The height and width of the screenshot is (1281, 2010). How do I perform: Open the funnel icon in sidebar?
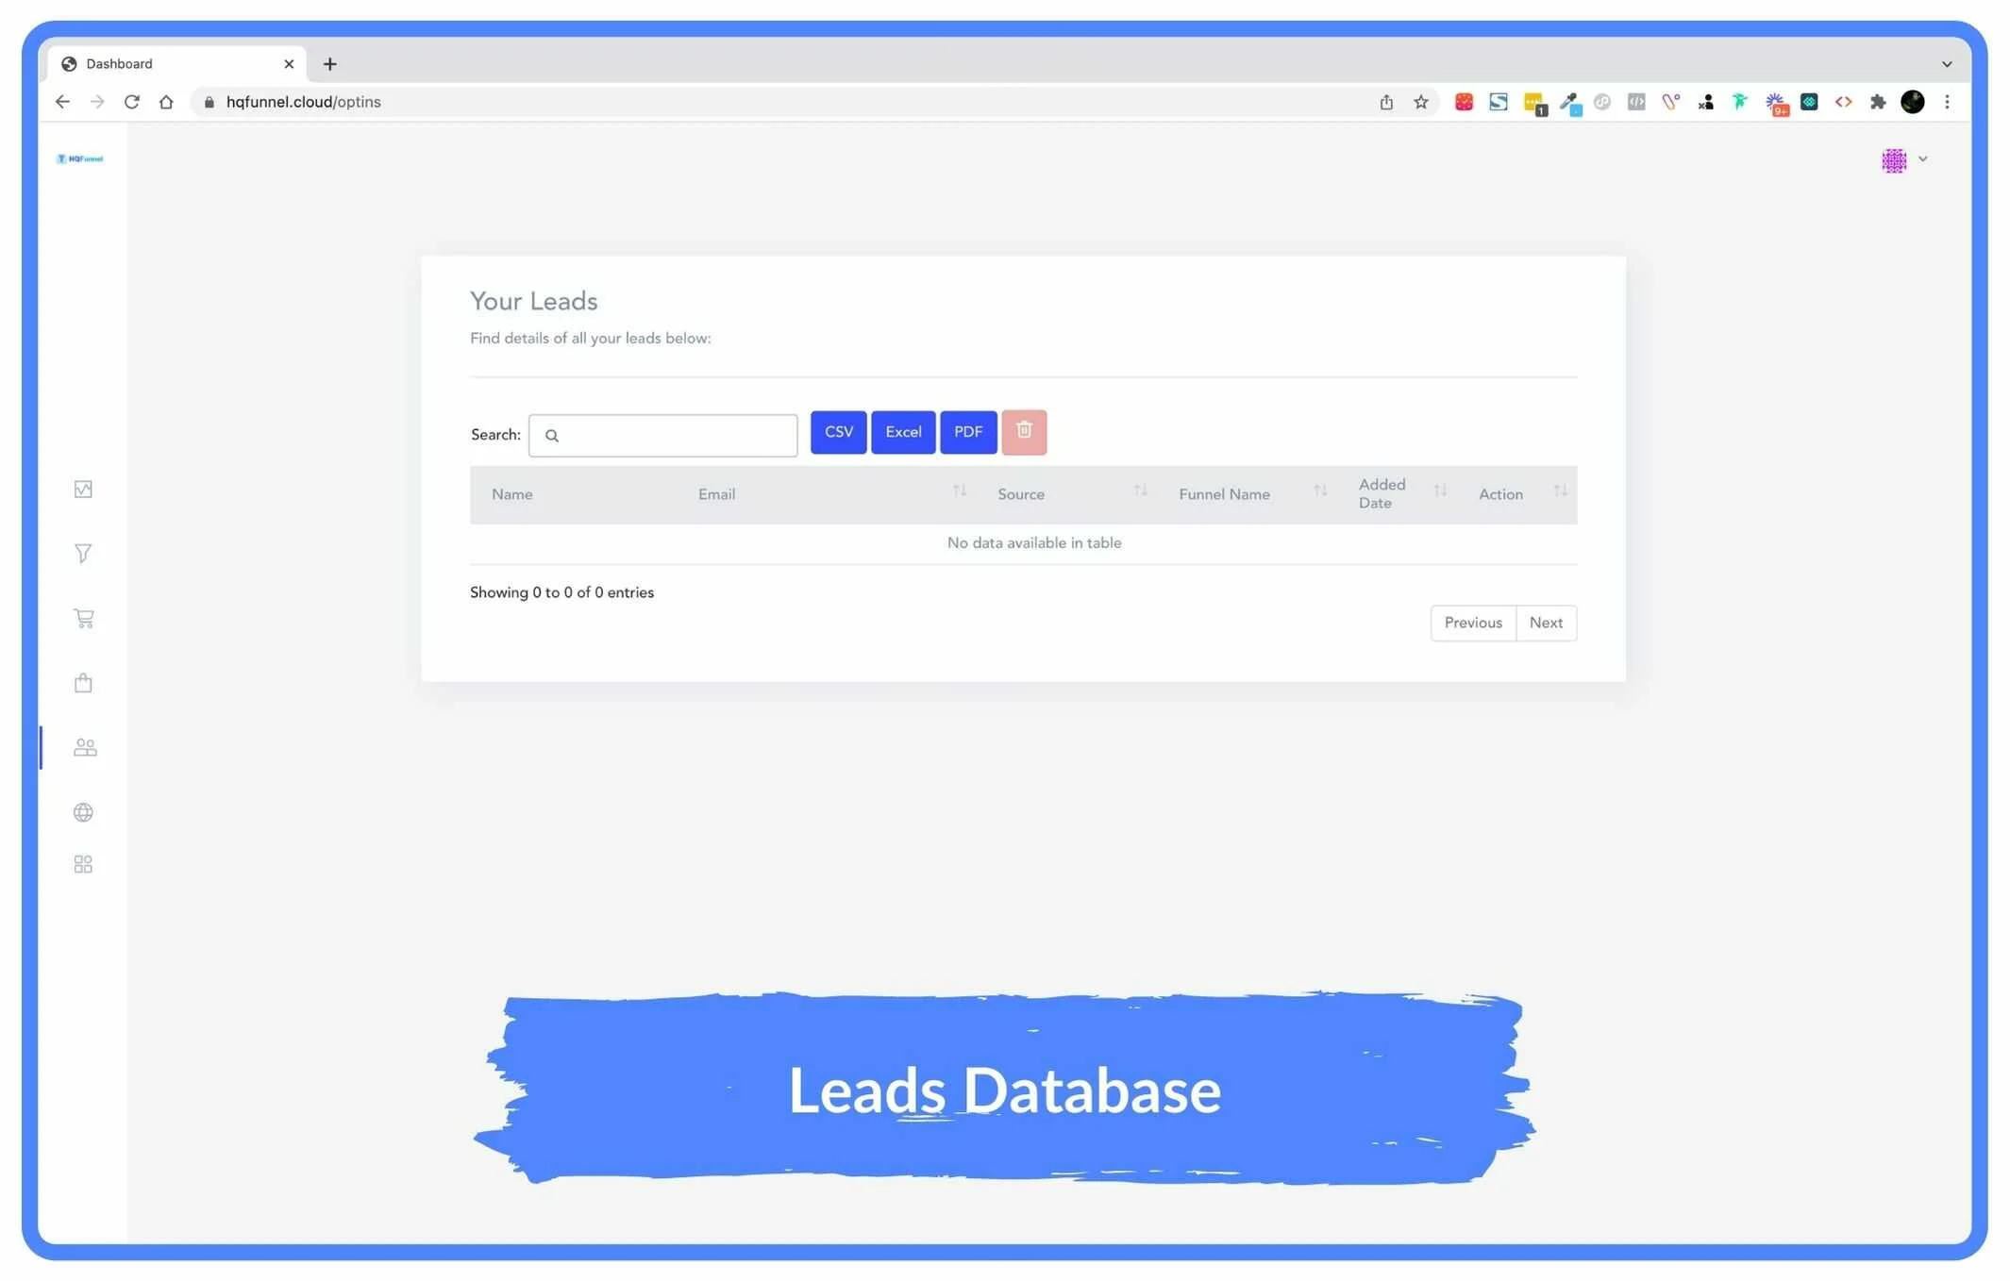(83, 554)
